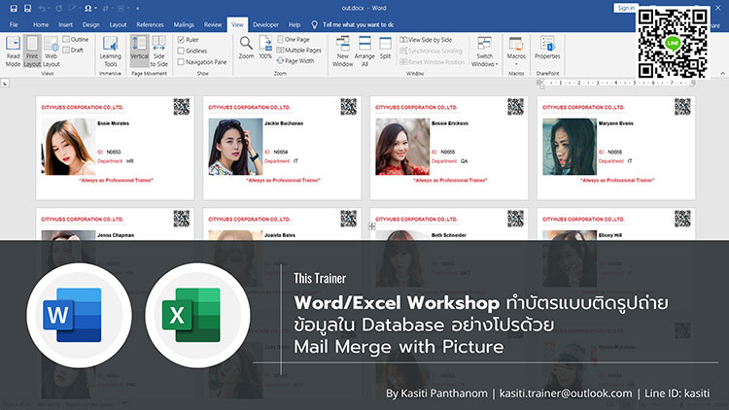Open the Design tab
729x410 pixels.
[90, 24]
